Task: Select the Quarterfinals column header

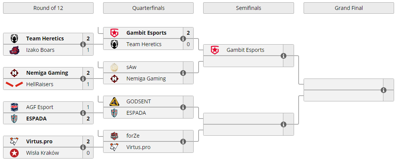Action: pos(148,8)
